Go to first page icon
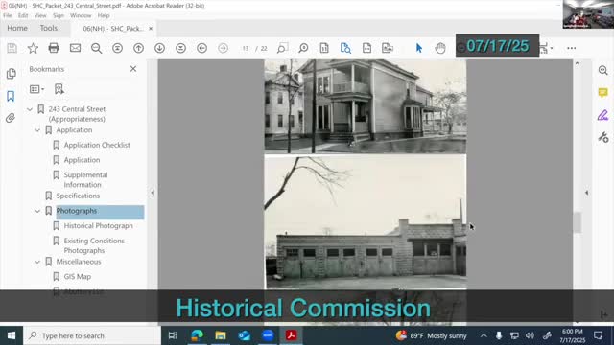 tap(117, 48)
